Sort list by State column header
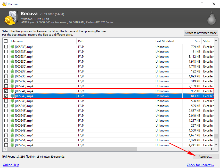 point(208,41)
